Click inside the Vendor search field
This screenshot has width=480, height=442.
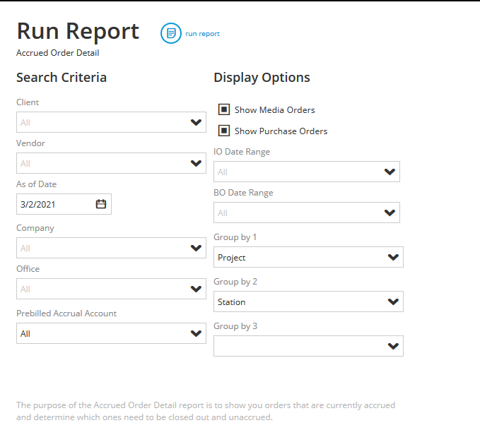99,164
